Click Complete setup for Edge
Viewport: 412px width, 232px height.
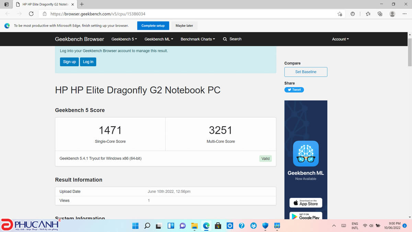click(x=153, y=26)
